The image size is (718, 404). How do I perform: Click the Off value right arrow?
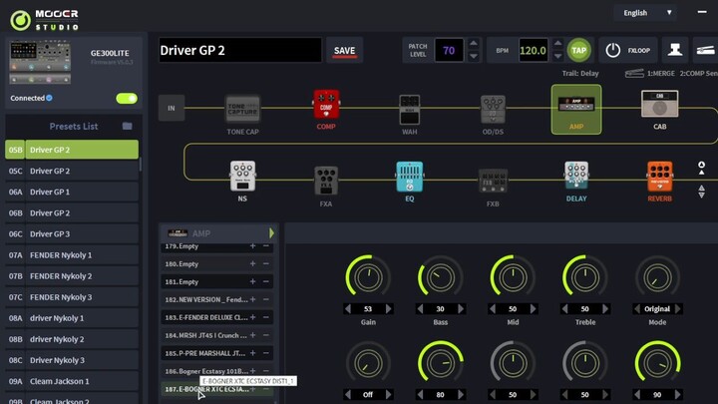pyautogui.click(x=389, y=394)
